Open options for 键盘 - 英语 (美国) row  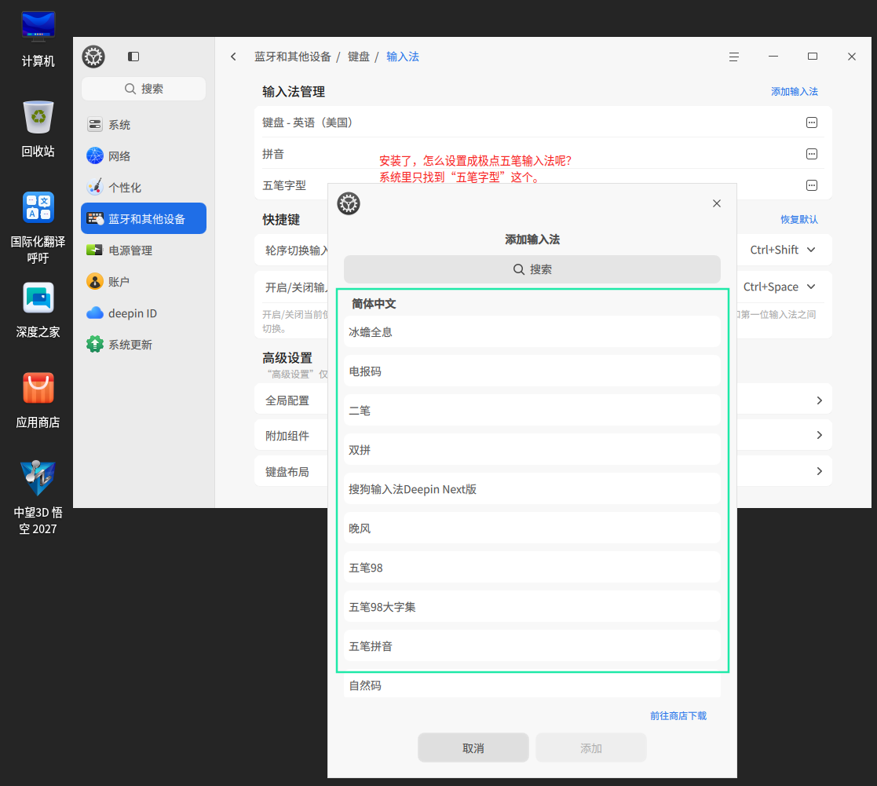click(x=812, y=122)
